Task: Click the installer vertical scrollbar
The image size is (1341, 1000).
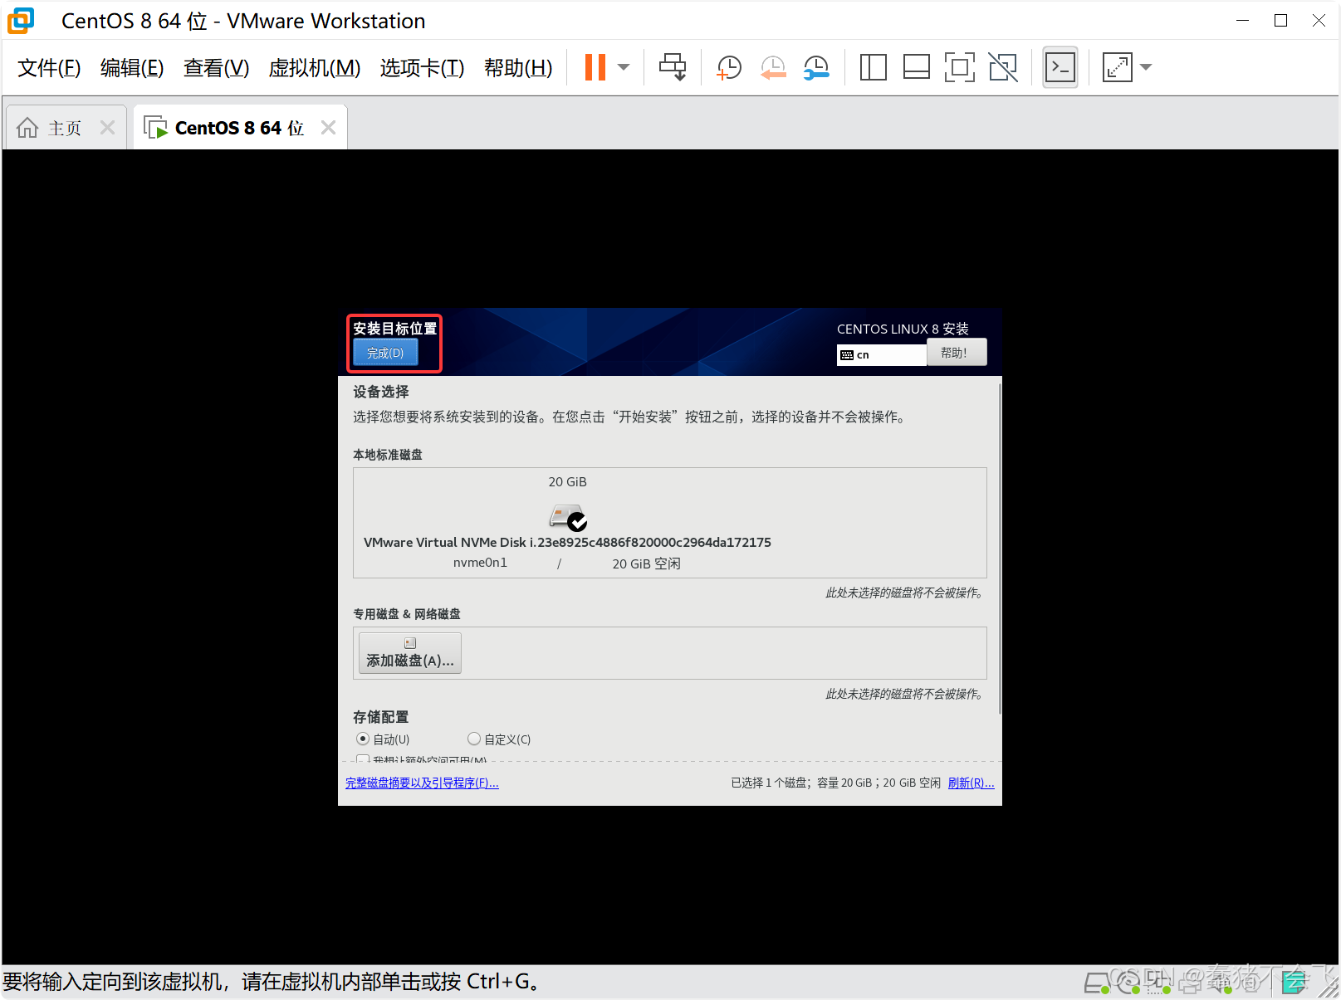Action: pyautogui.click(x=1000, y=548)
